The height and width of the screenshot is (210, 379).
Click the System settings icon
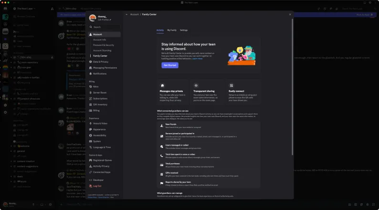coord(90,141)
